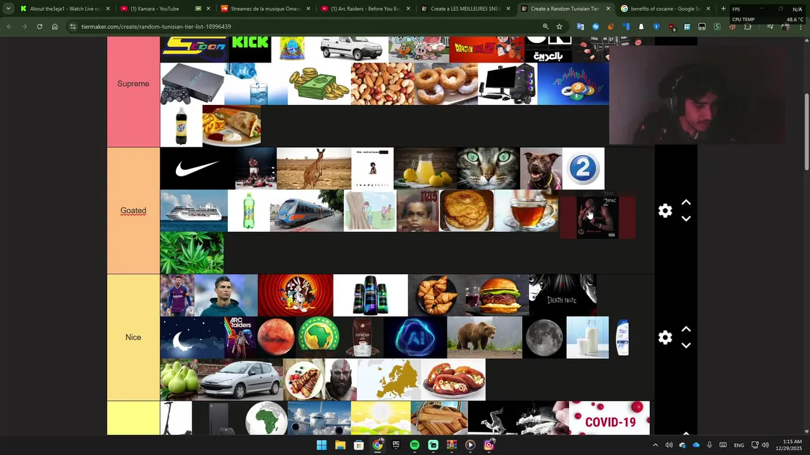Image resolution: width=810 pixels, height=455 pixels.
Task: Select the burger image in Nice tier
Action: (497, 295)
